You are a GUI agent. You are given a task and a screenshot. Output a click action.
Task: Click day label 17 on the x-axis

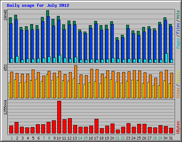coord(96,138)
